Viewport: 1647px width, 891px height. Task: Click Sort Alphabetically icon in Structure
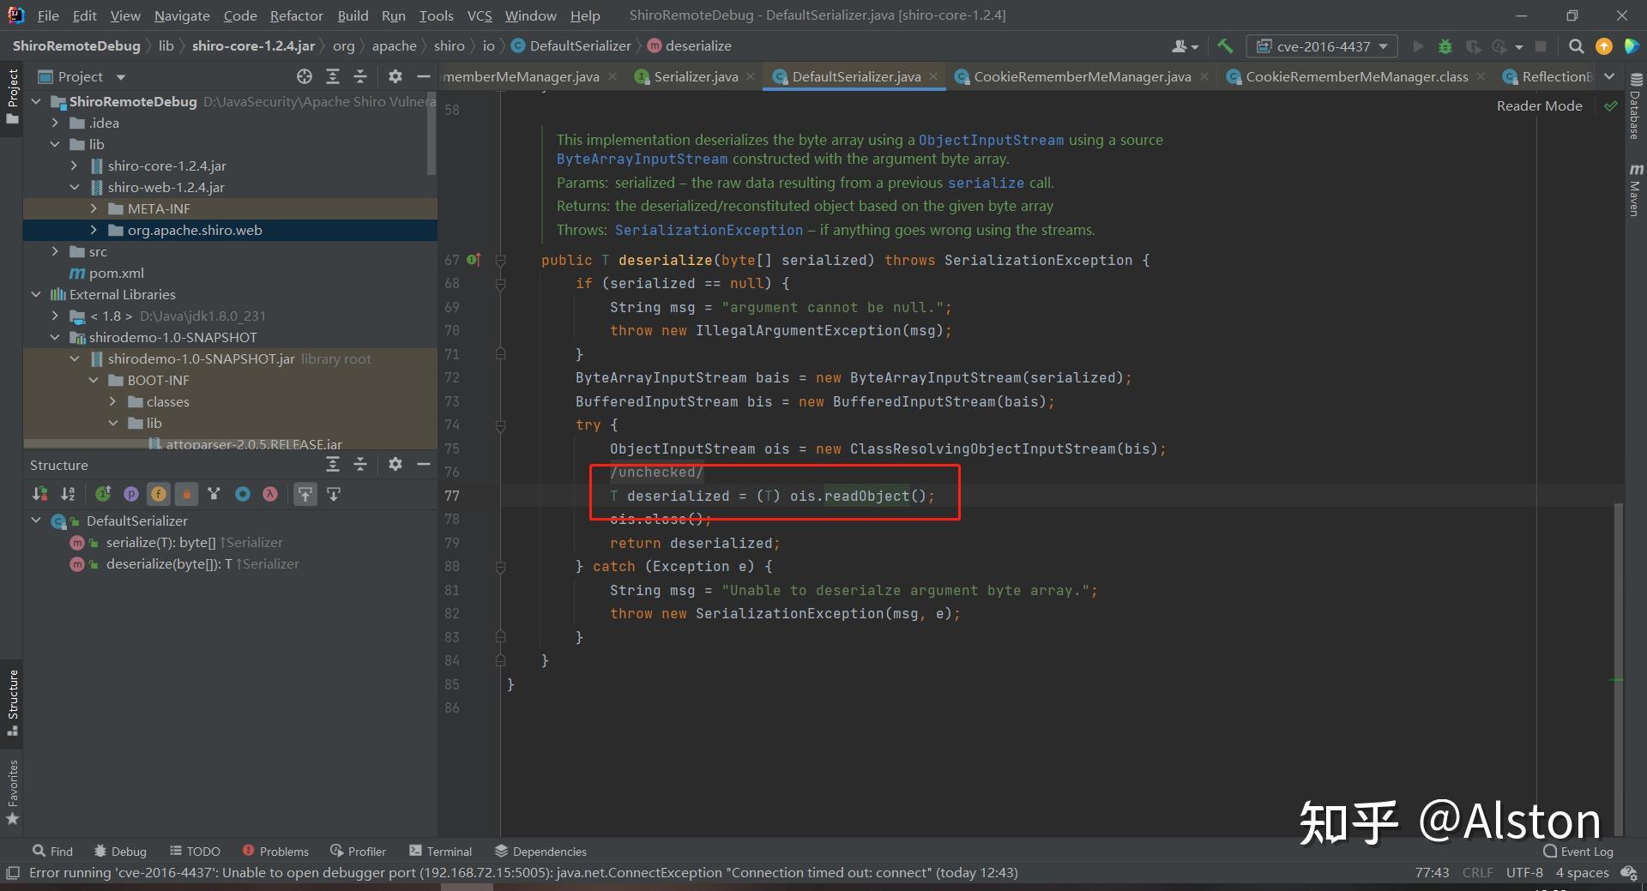tap(68, 493)
